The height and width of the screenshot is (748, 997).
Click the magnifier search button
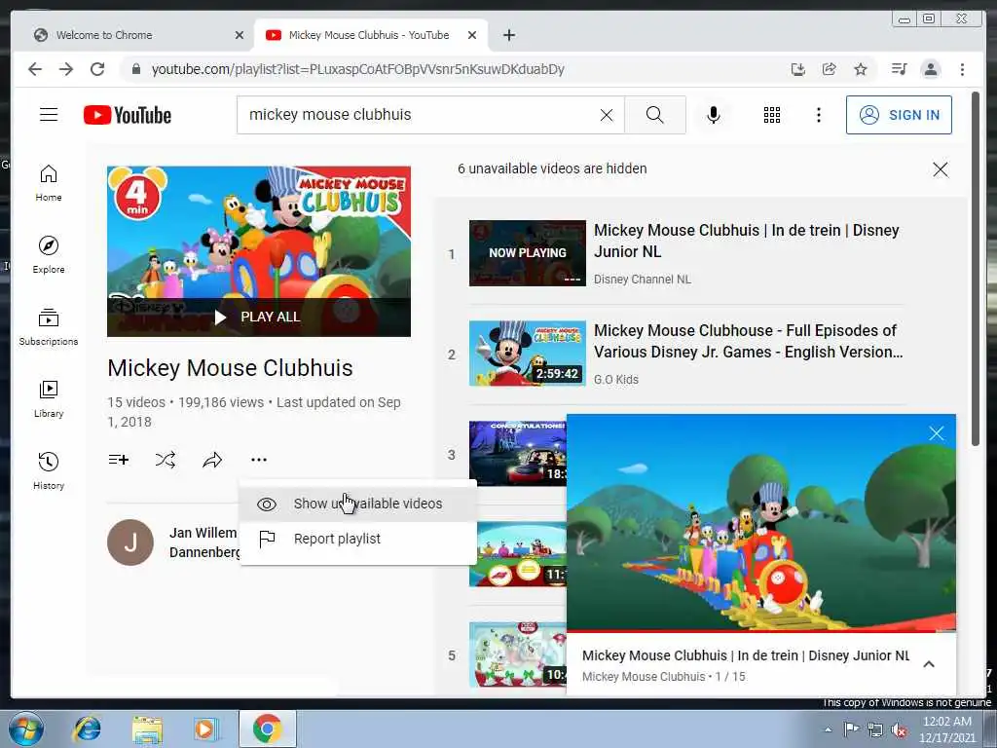tap(655, 115)
